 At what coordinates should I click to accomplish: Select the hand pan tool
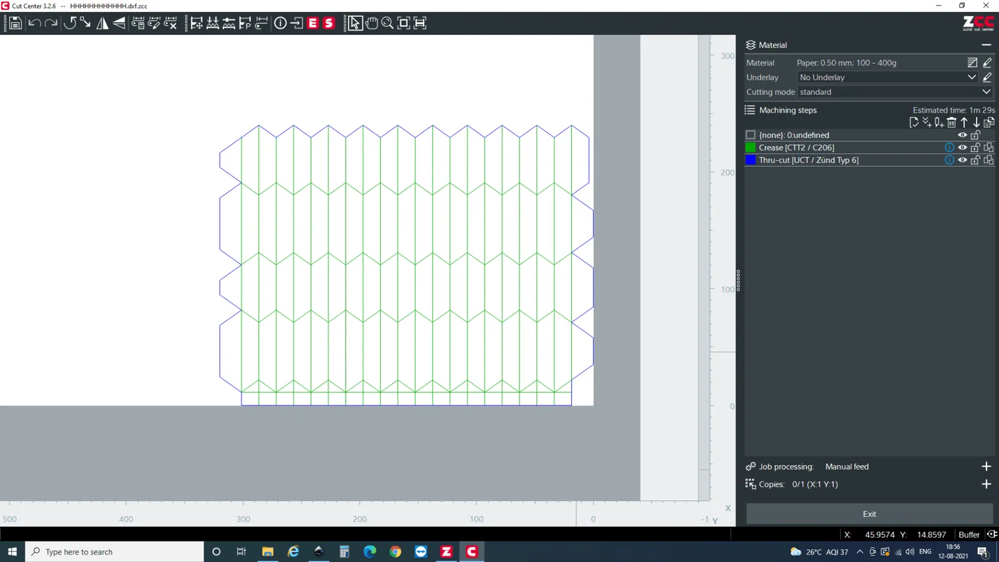[372, 24]
